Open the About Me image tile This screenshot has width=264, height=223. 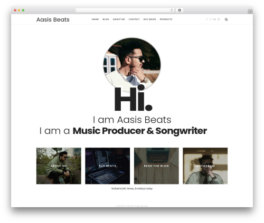tap(59, 166)
